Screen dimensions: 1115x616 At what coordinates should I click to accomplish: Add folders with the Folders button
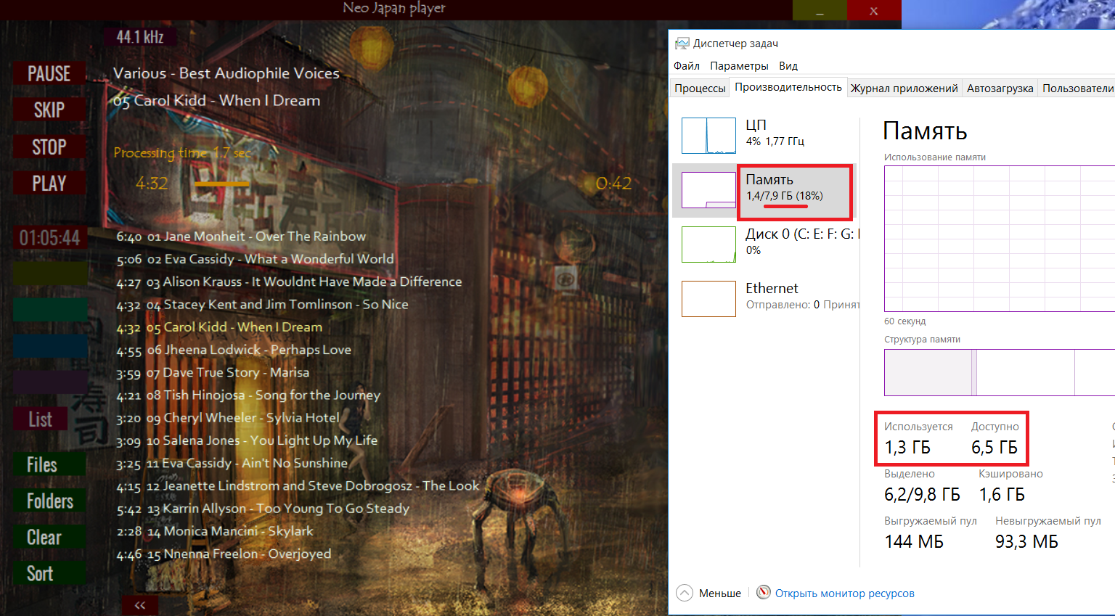[49, 501]
